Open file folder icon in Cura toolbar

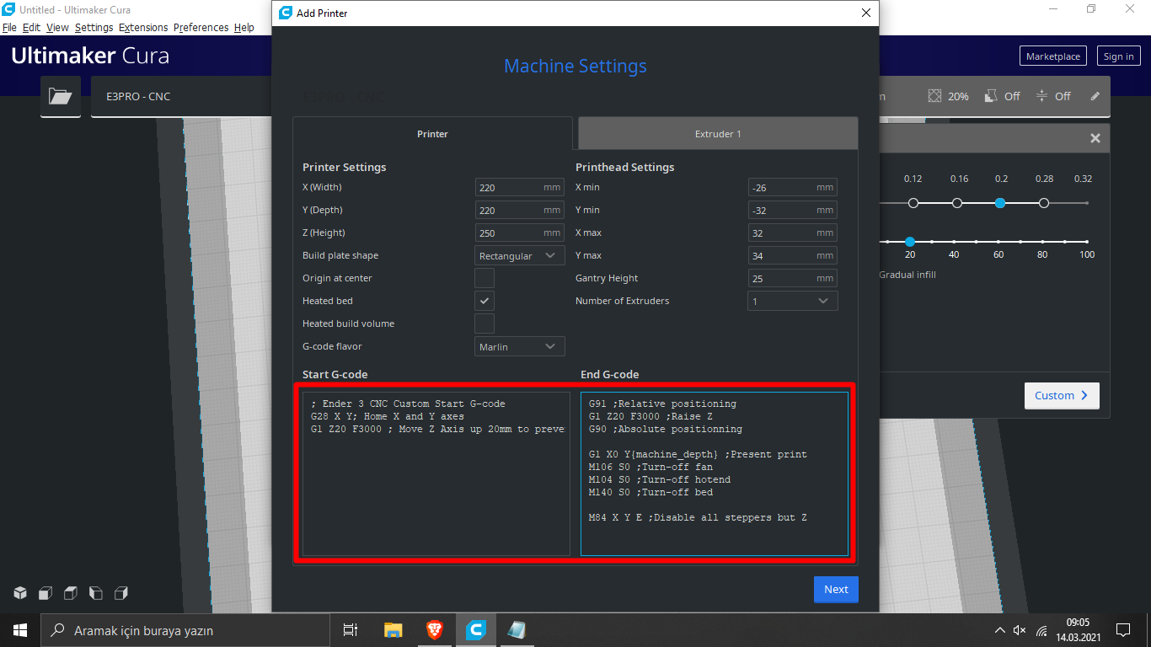(61, 96)
